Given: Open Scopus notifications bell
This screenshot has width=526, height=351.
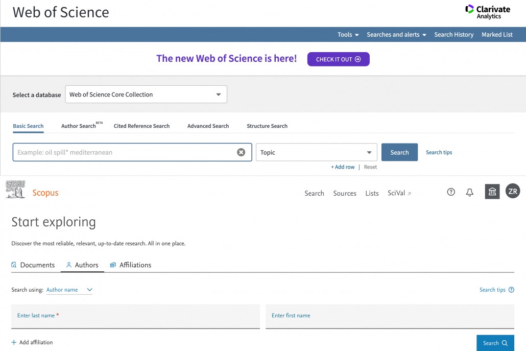Looking at the screenshot, I should coord(470,192).
